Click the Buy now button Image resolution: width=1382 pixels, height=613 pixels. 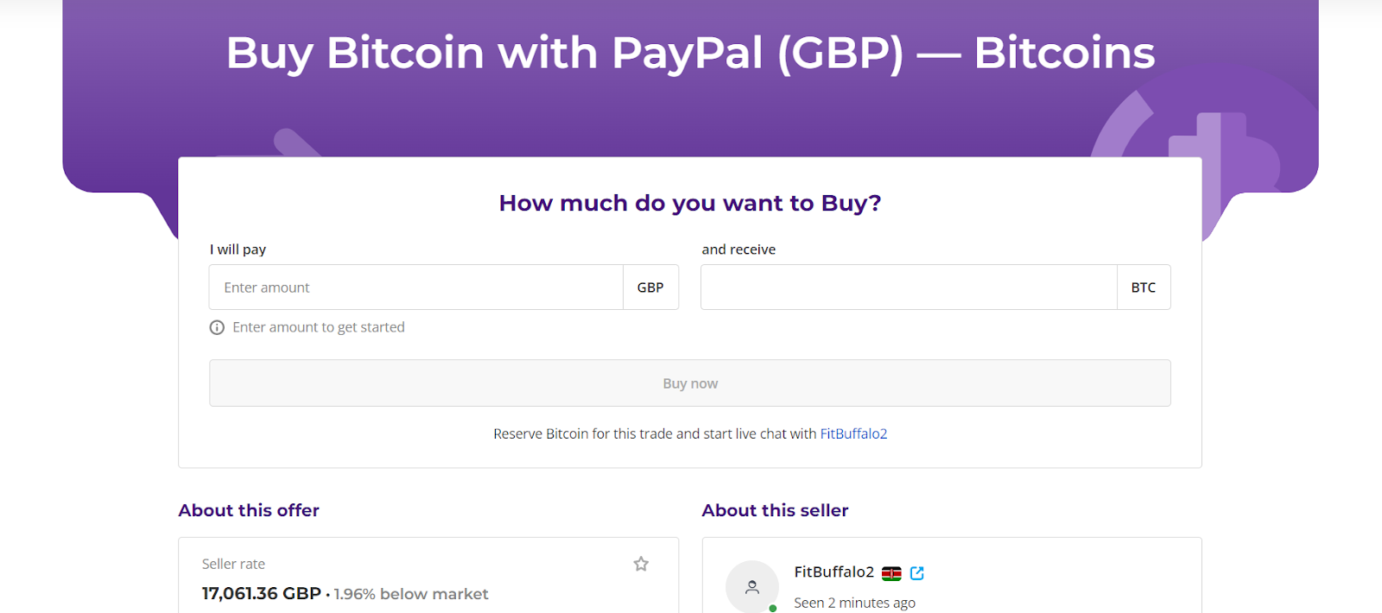coord(690,383)
